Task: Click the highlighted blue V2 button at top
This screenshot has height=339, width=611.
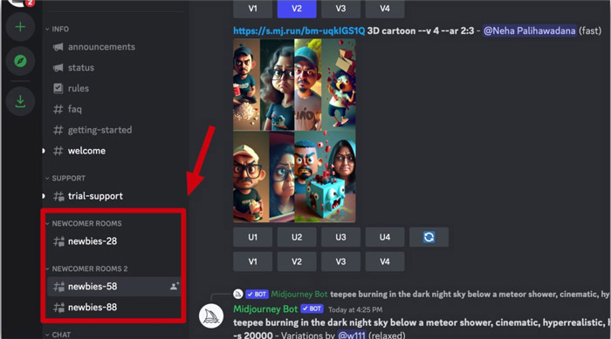Action: click(297, 9)
